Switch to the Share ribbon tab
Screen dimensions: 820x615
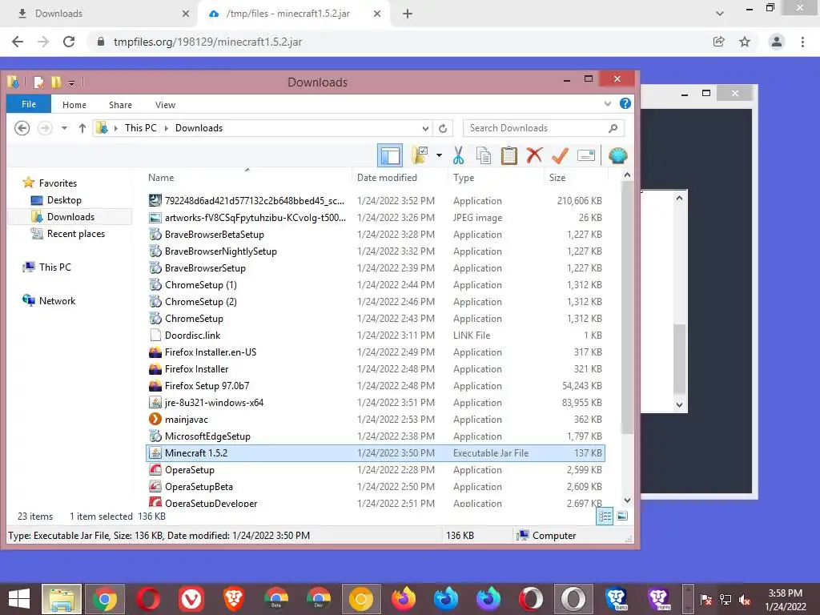point(120,105)
